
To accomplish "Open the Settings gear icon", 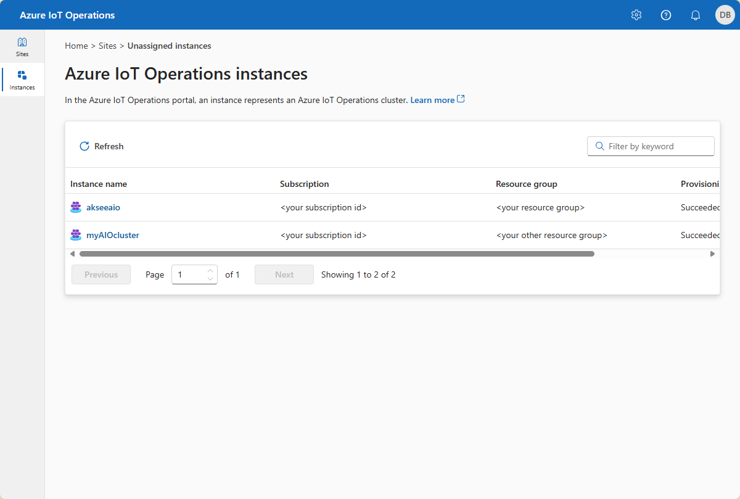I will pyautogui.click(x=636, y=15).
